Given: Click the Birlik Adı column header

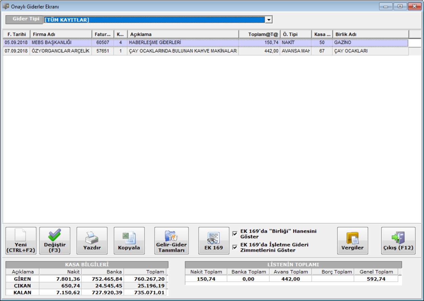Looking at the screenshot, I should click(371, 34).
